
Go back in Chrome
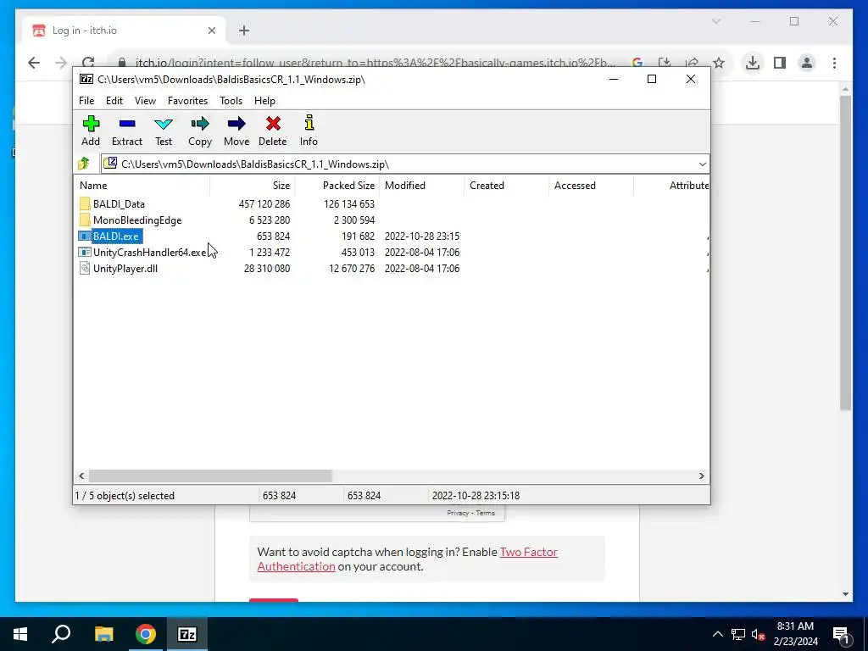[x=34, y=63]
